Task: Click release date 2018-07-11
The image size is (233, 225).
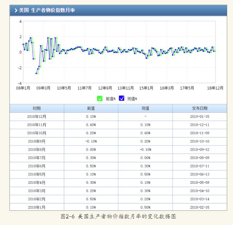Action: pos(200,166)
